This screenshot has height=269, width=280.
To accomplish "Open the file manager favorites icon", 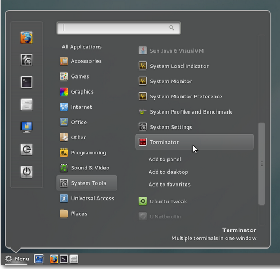I will 26,105.
